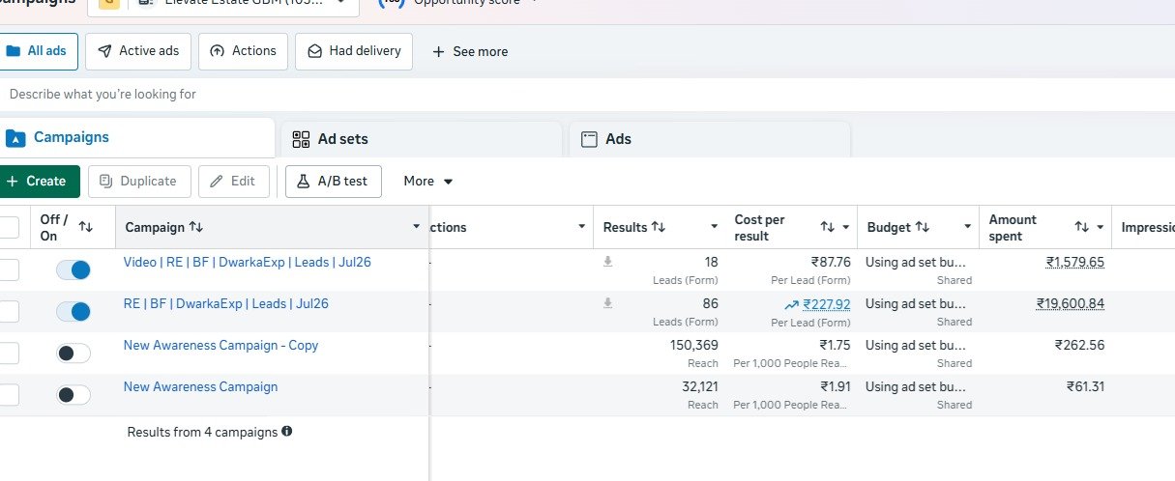Click the Edit button
This screenshot has width=1175, height=481.
coord(234,181)
